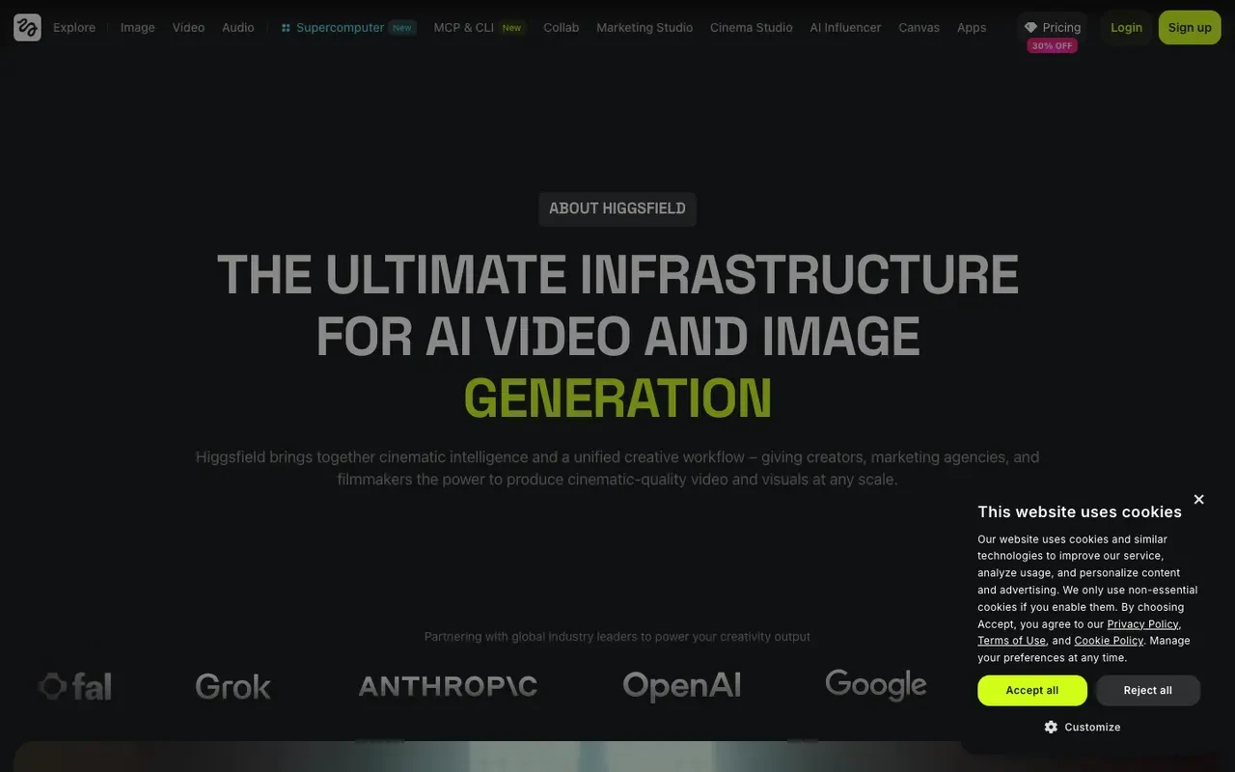Click the Login button
Image resolution: width=1235 pixels, height=772 pixels.
[1126, 27]
